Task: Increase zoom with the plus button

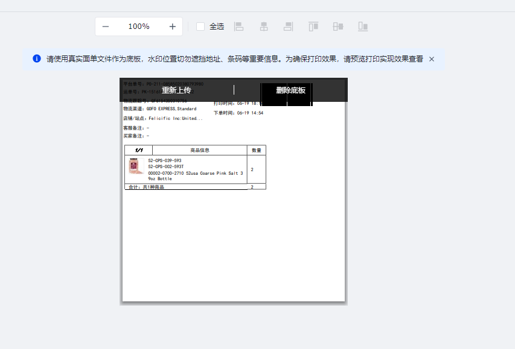Action: click(173, 27)
